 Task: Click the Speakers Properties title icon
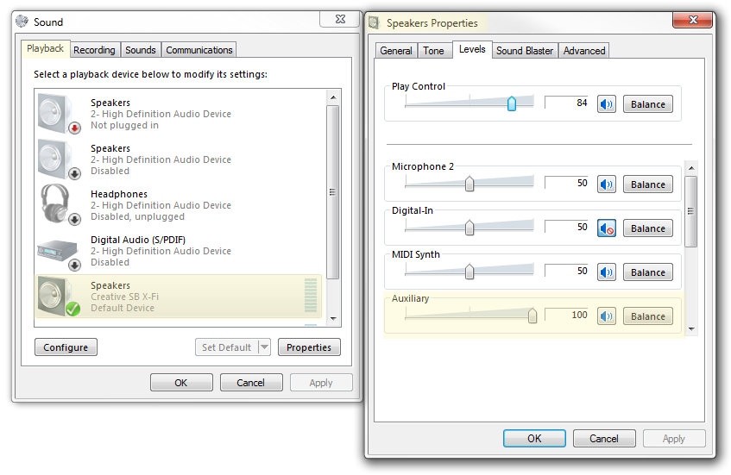[374, 22]
